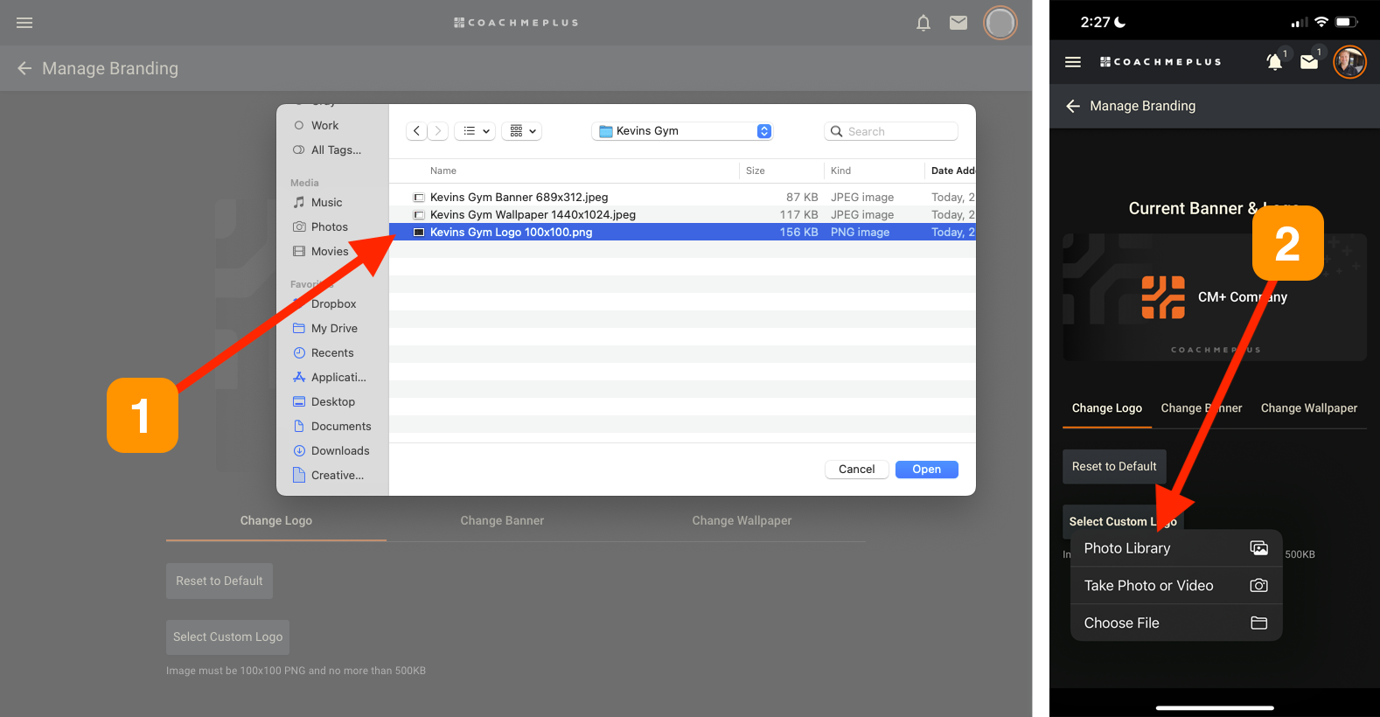Choose Take Photo or Video option
This screenshot has width=1380, height=717.
point(1176,586)
